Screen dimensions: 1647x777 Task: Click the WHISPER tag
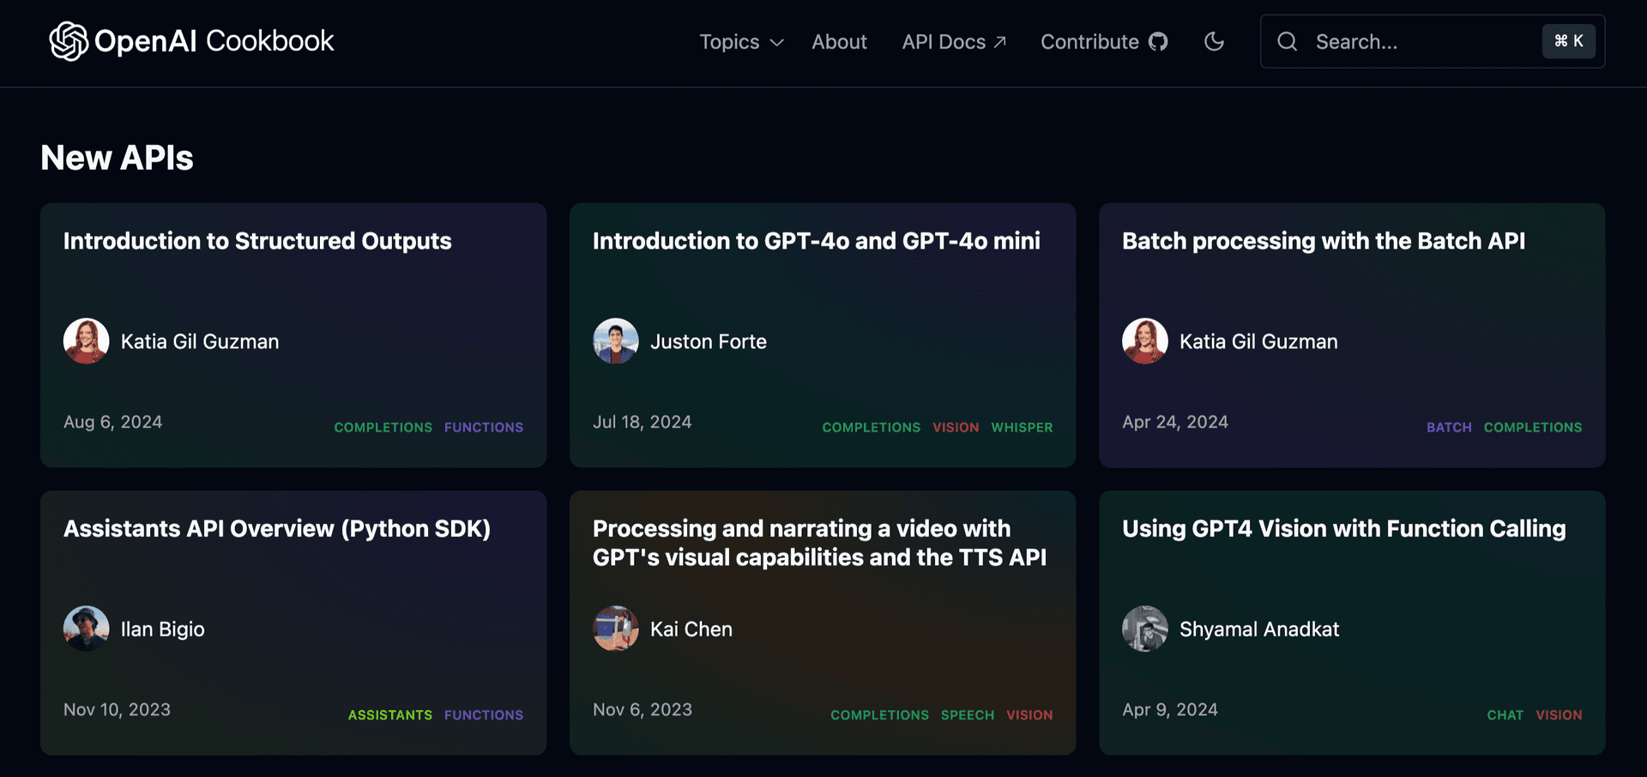(x=1022, y=427)
